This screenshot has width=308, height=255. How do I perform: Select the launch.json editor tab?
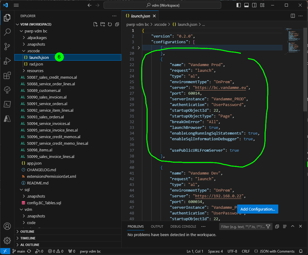(140, 16)
